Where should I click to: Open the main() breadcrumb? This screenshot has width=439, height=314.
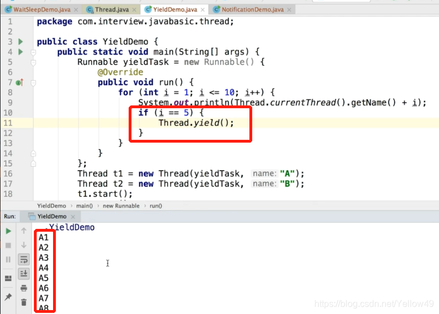click(x=84, y=206)
